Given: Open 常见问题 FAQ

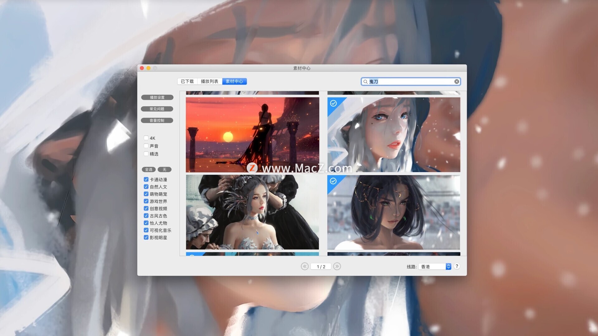Looking at the screenshot, I should (x=157, y=109).
